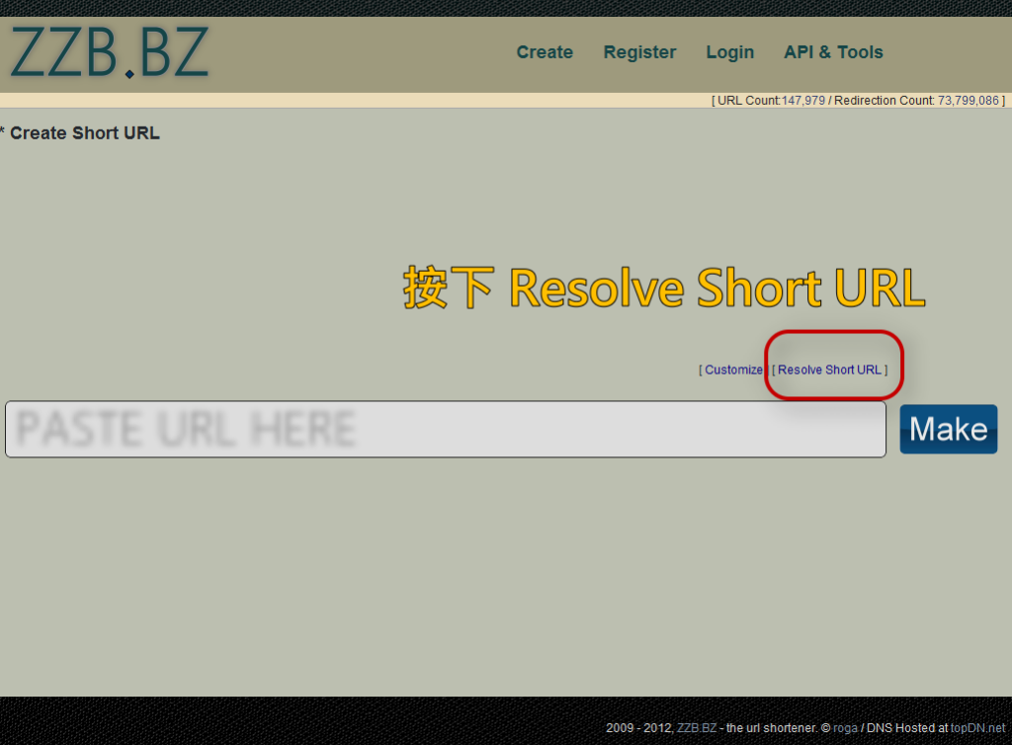Click the Create Short URL heading
Image resolution: width=1012 pixels, height=745 pixels.
coord(85,132)
